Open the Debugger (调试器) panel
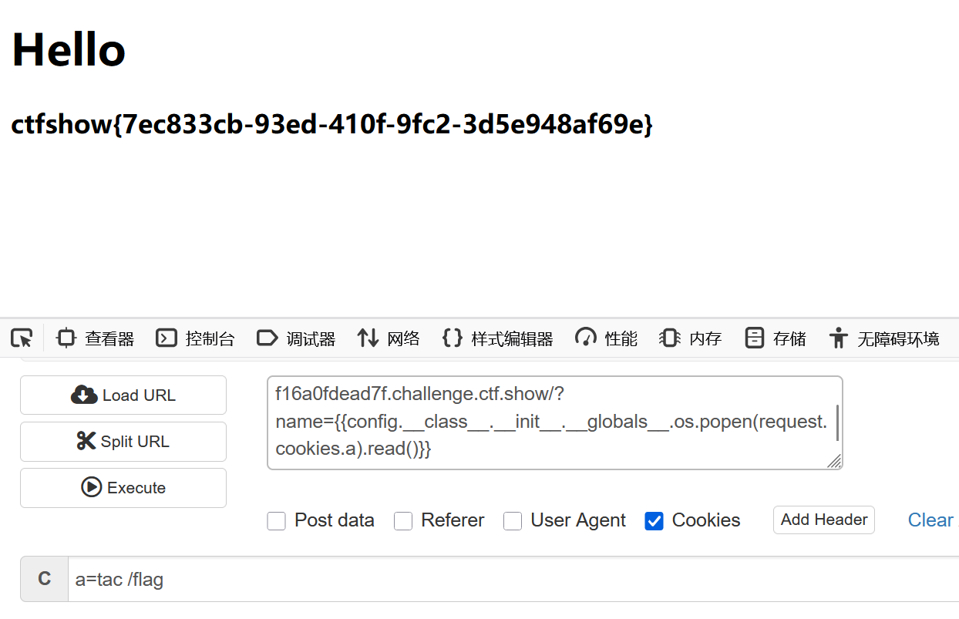The height and width of the screenshot is (619, 959). click(x=296, y=338)
